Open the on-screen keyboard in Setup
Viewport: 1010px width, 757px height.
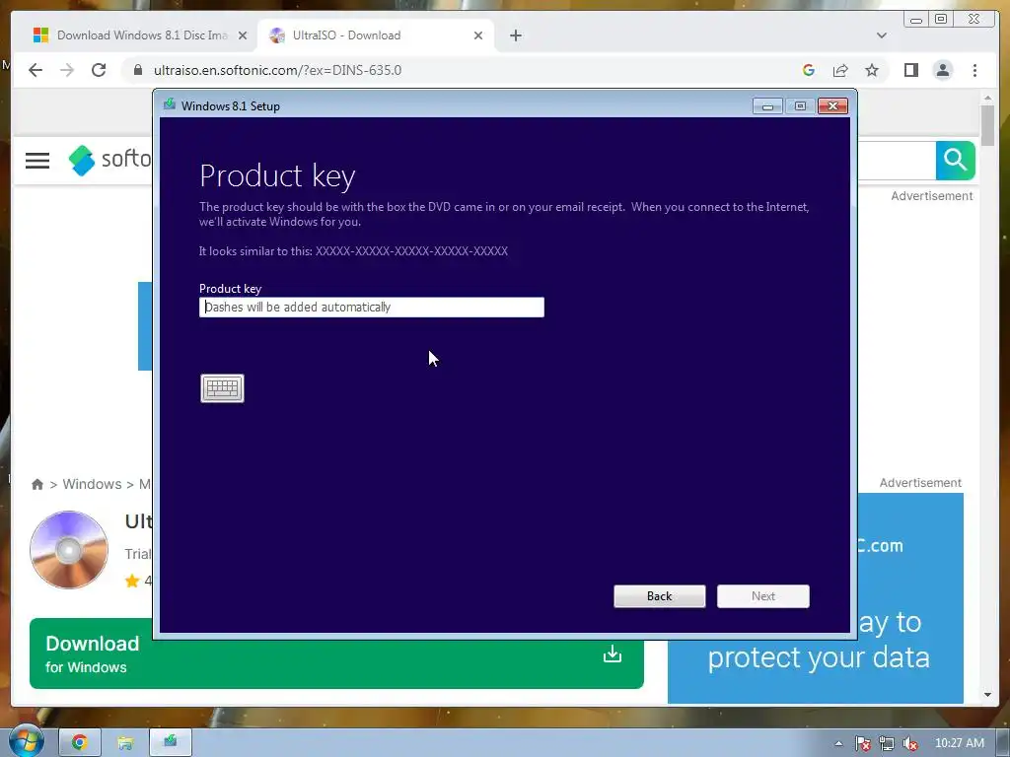pyautogui.click(x=222, y=388)
